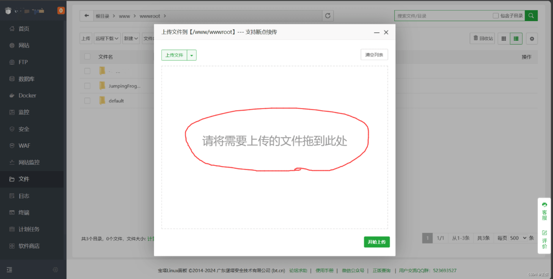Switch to grid view icon
553x279 pixels.
pos(504,39)
